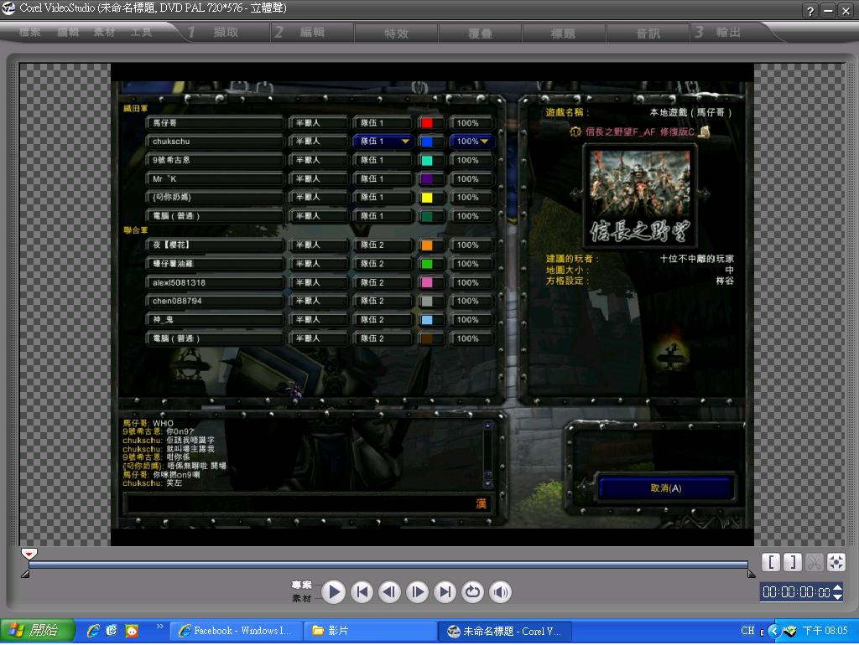Open the system volume speaker control
The height and width of the screenshot is (645, 859).
click(500, 592)
